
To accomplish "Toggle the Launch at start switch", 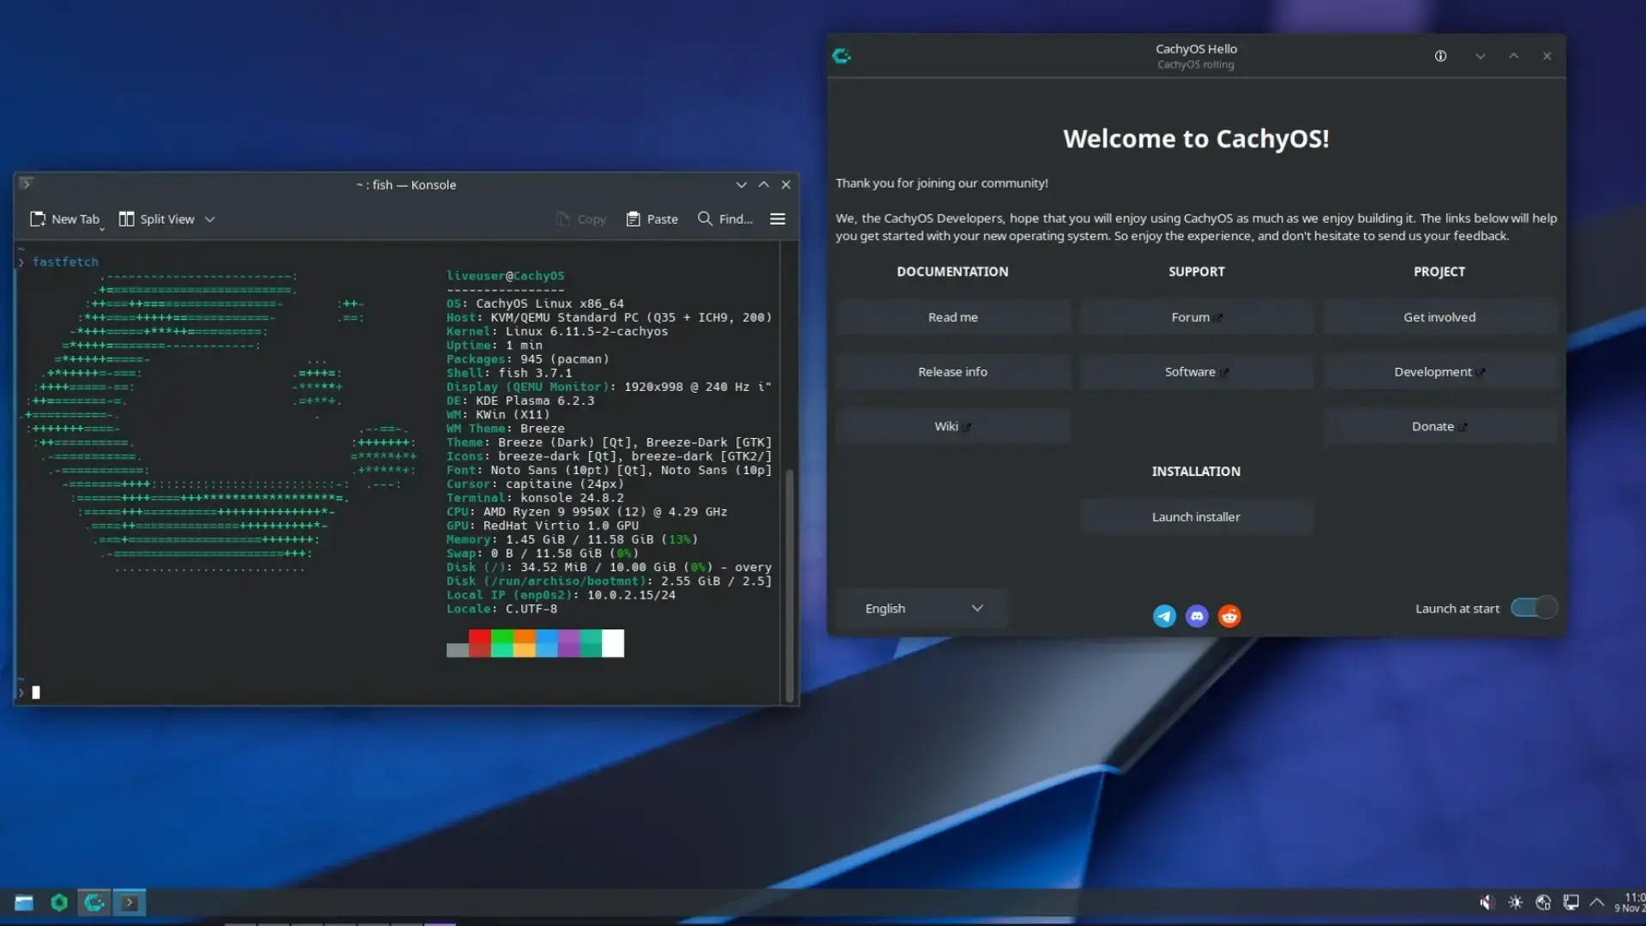I will pyautogui.click(x=1534, y=608).
